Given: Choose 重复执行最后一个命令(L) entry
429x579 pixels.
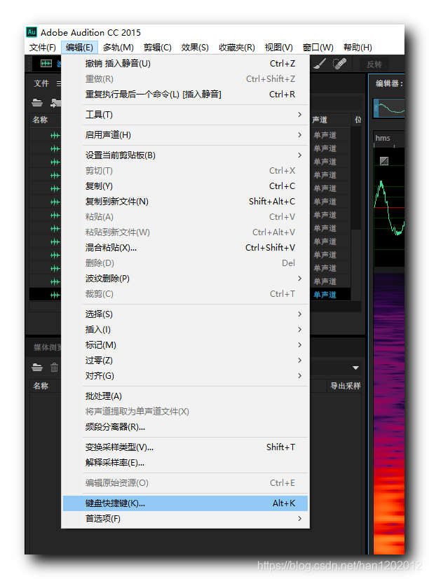Looking at the screenshot, I should [x=185, y=94].
